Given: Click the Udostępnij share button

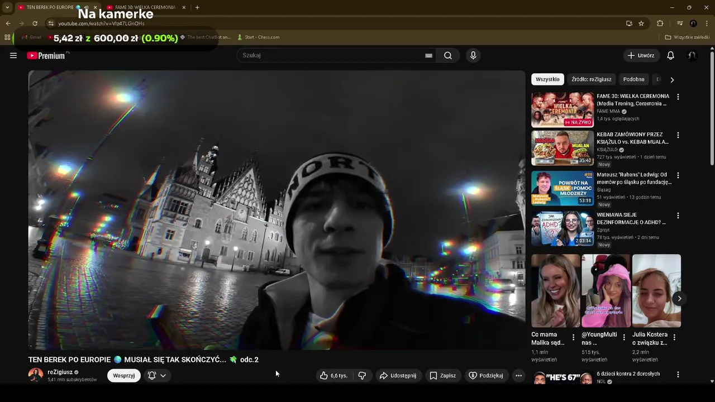Looking at the screenshot, I should point(398,376).
